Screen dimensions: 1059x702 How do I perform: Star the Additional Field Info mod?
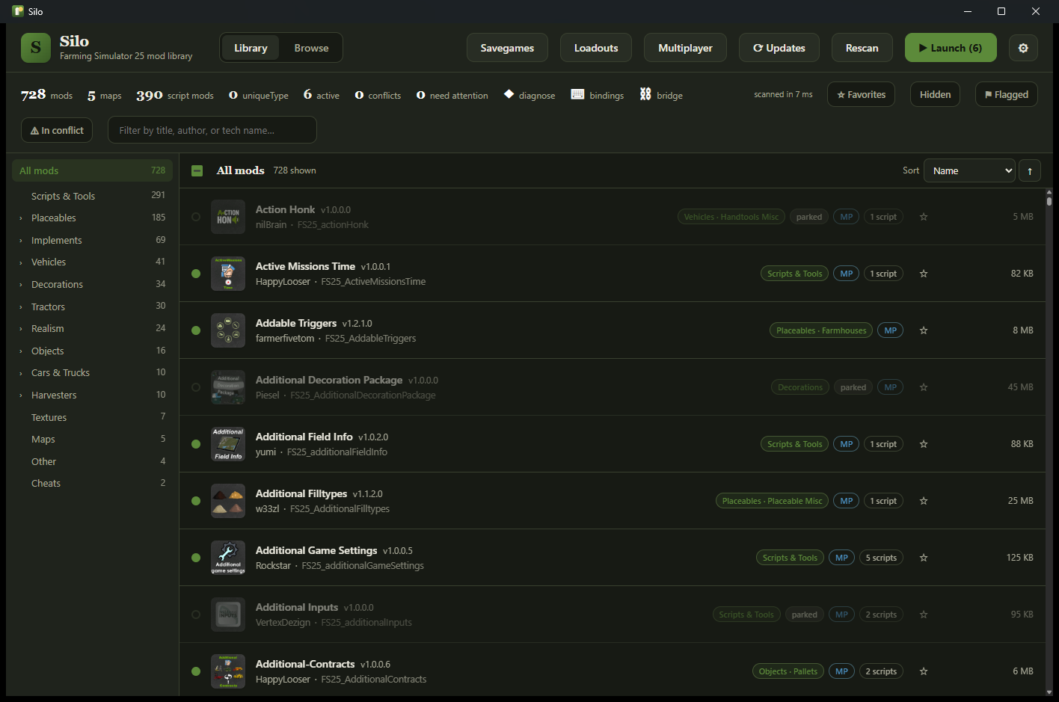(924, 444)
